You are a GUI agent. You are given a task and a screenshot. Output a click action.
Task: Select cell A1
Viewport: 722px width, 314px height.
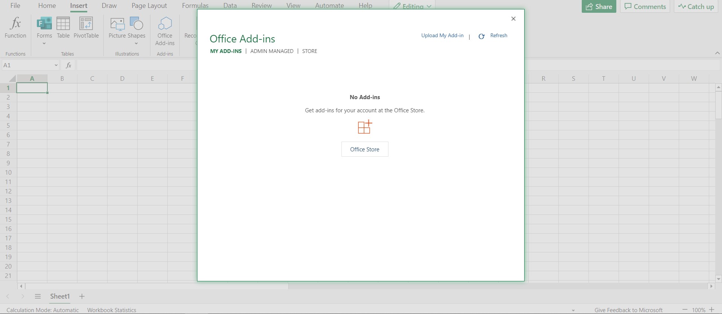click(x=32, y=88)
